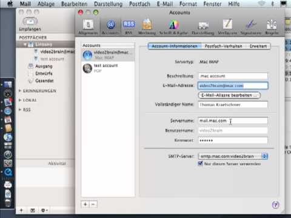Open the Hilfe menu
291x218 pixels.
234,4
